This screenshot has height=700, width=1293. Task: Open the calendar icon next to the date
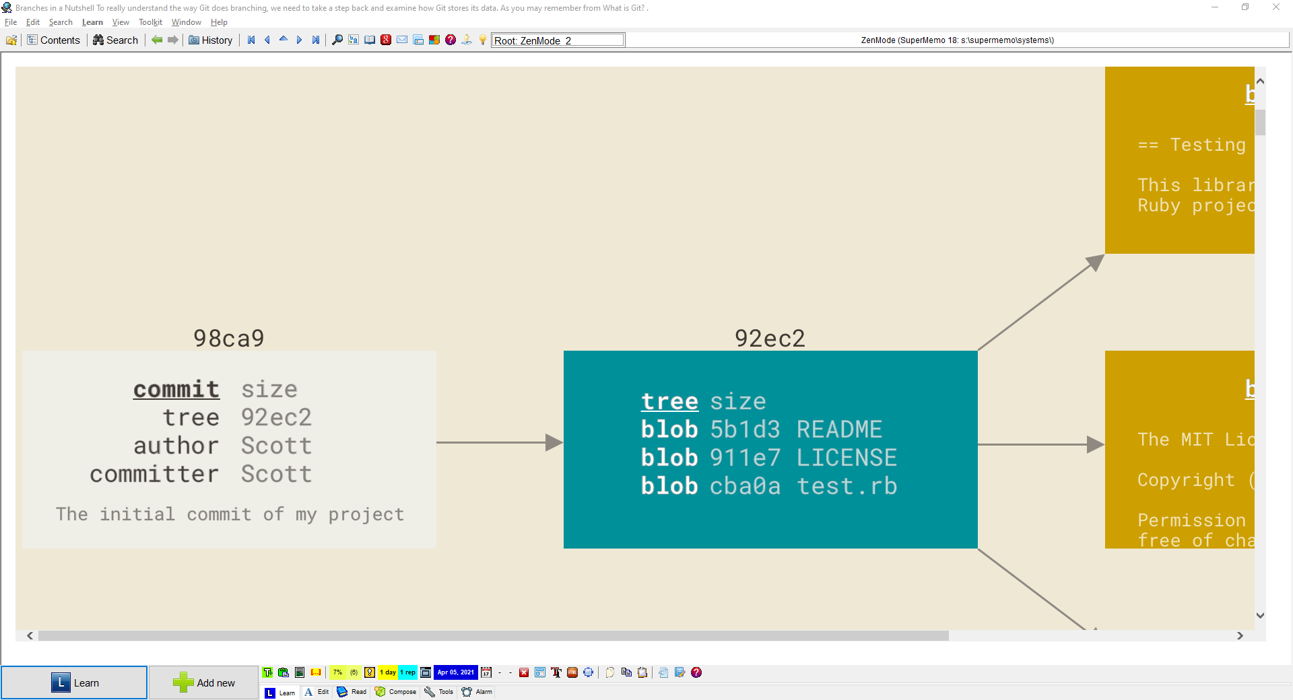click(x=486, y=672)
